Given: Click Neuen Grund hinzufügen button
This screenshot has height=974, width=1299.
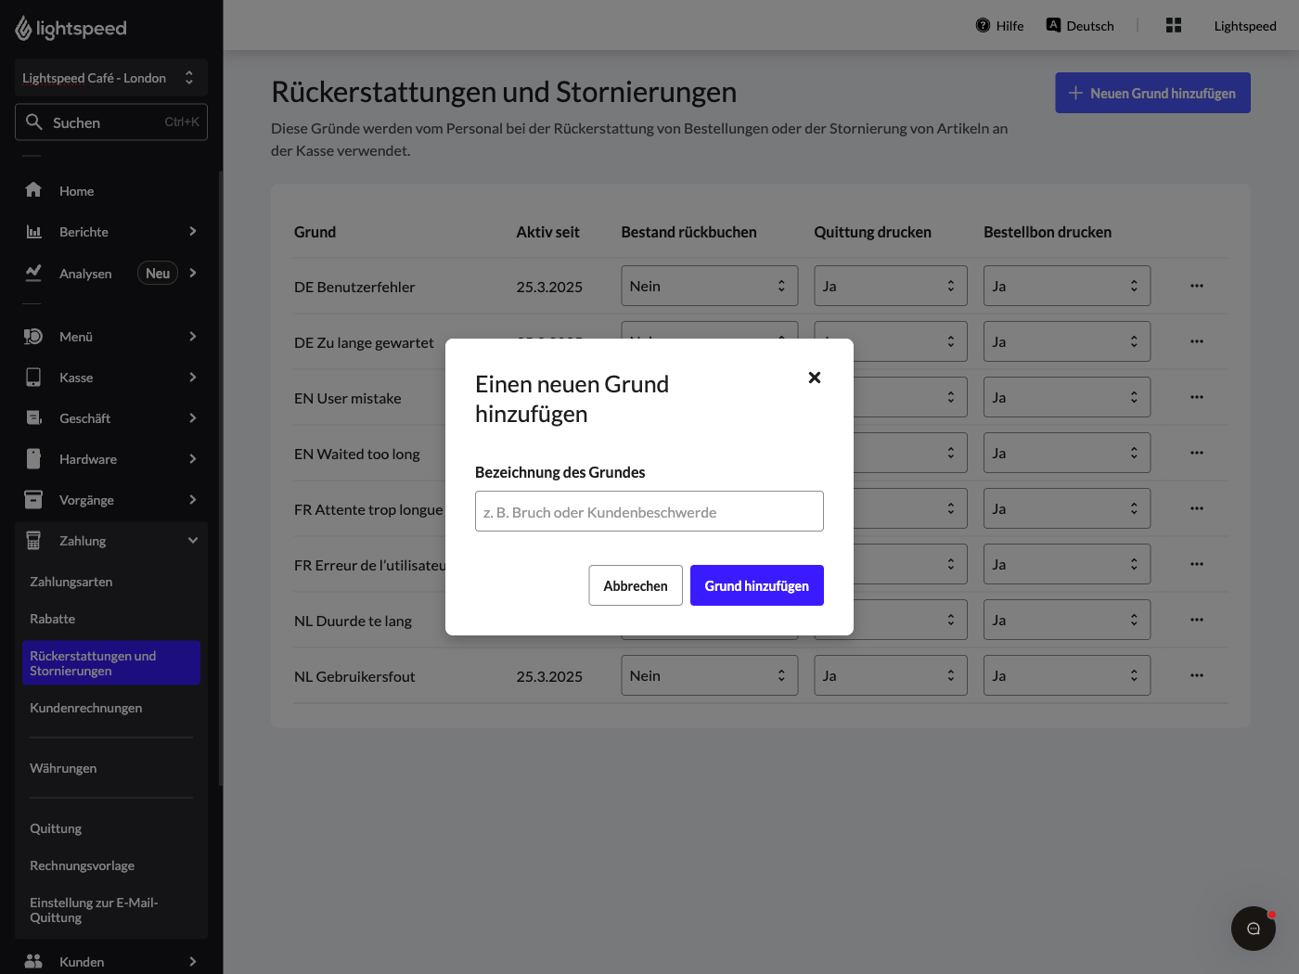Looking at the screenshot, I should tap(1152, 93).
